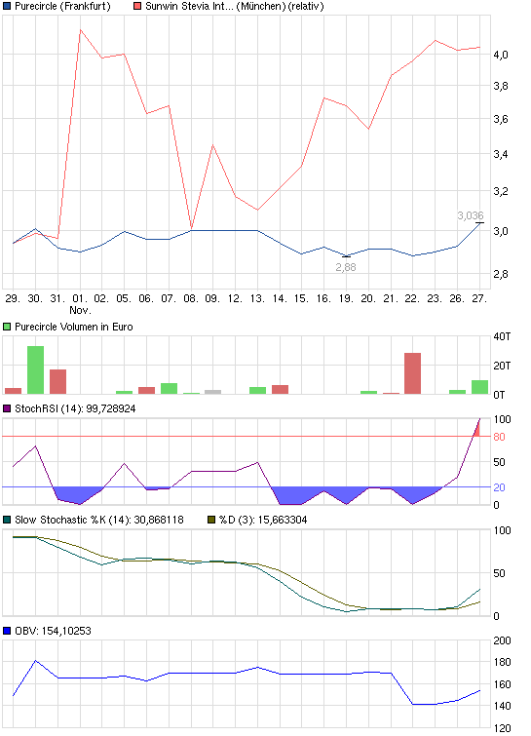This screenshot has height=736, width=531.
Task: Click the 2,88 low price annotation
Action: (346, 267)
